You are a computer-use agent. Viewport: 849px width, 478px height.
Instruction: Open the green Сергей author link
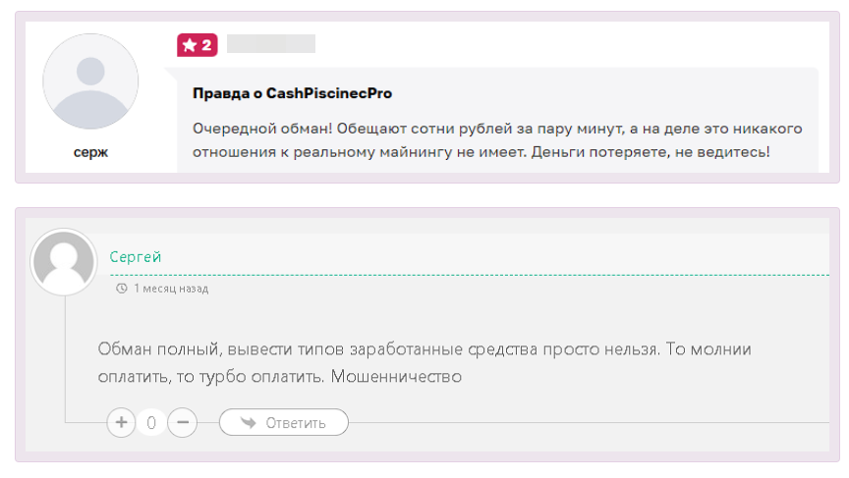pyautogui.click(x=136, y=257)
